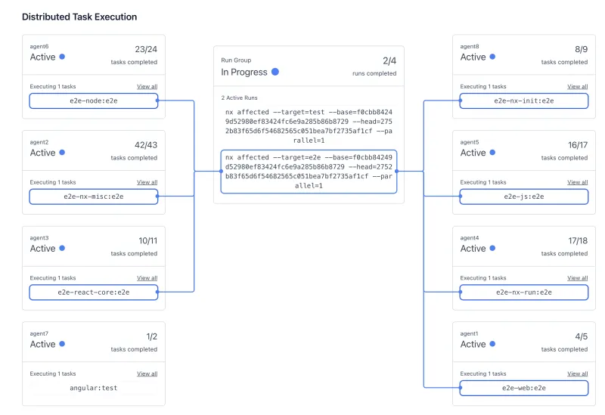Click the angular:test task under agent7

pos(94,388)
